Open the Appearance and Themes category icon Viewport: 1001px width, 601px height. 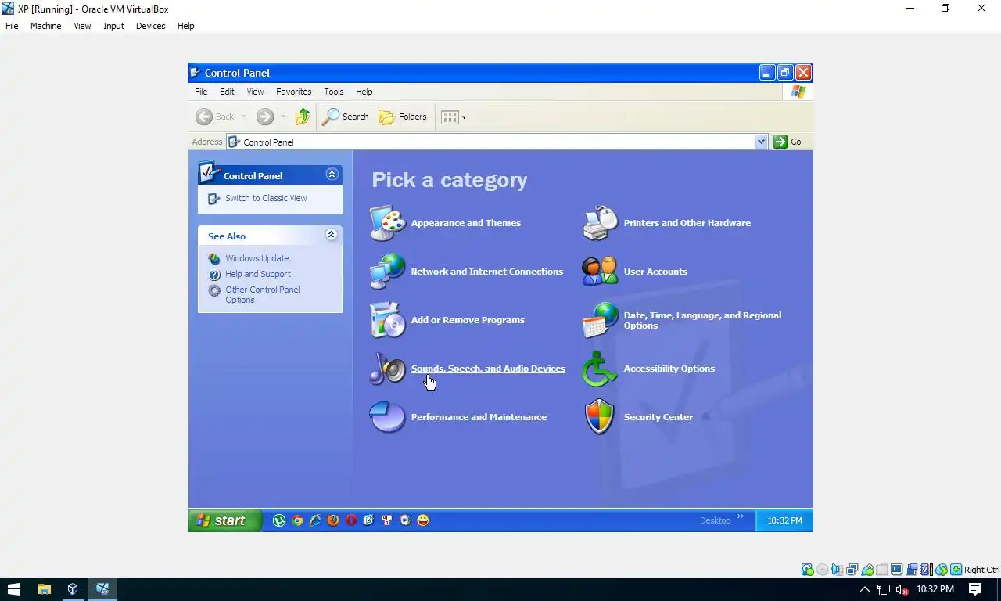click(x=387, y=223)
